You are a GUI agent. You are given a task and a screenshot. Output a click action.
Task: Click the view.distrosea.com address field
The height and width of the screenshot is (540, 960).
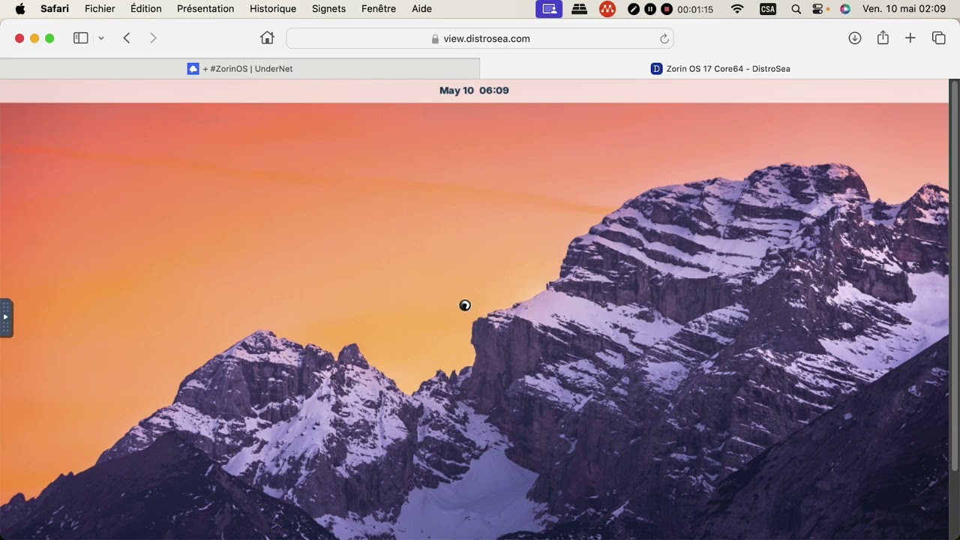[x=480, y=38]
